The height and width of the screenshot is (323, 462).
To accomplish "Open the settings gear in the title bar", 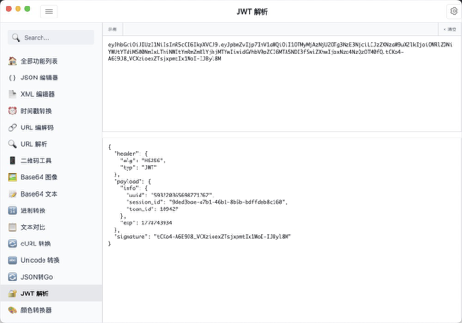I will pos(454,11).
